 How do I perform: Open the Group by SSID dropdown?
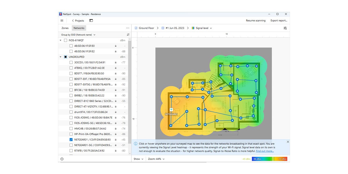[78, 35]
